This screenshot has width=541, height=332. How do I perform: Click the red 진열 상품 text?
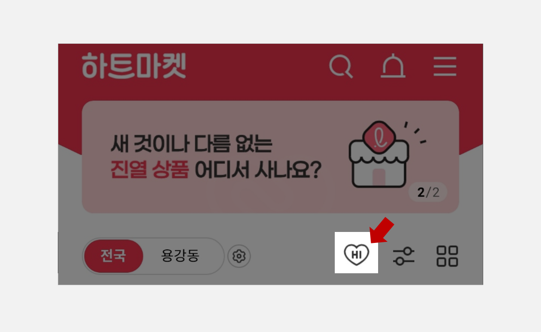149,170
